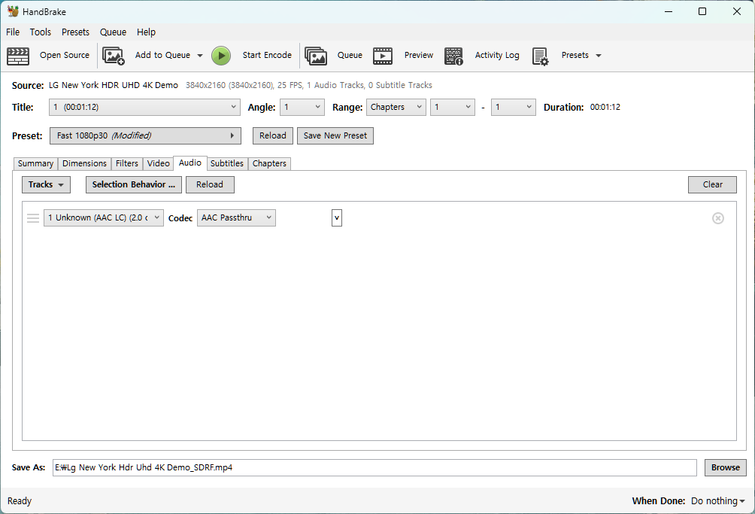Viewport: 755px width, 514px height.
Task: Open the Title dropdown showing 1 (00:01:12)
Action: click(144, 107)
